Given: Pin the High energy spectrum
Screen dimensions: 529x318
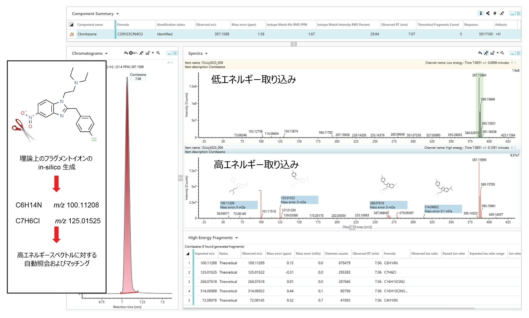Looking at the screenshot, I should tap(512, 148).
